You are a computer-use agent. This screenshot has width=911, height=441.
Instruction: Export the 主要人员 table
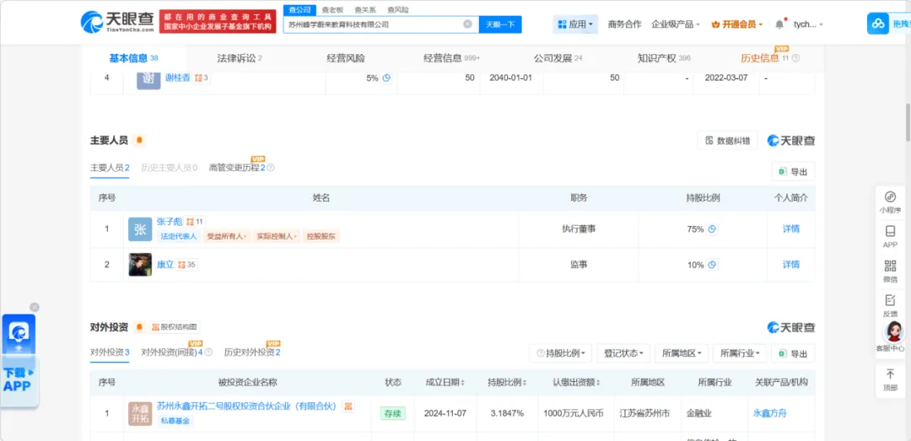(793, 171)
